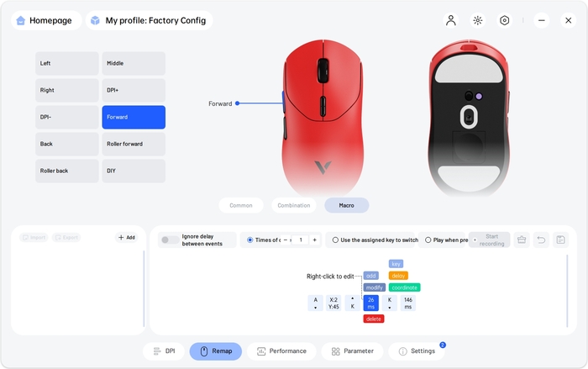Click the light theme sun icon
Image resolution: width=588 pixels, height=369 pixels.
pyautogui.click(x=478, y=20)
